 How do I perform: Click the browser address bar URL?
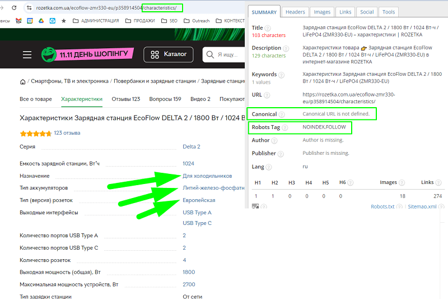click(106, 8)
